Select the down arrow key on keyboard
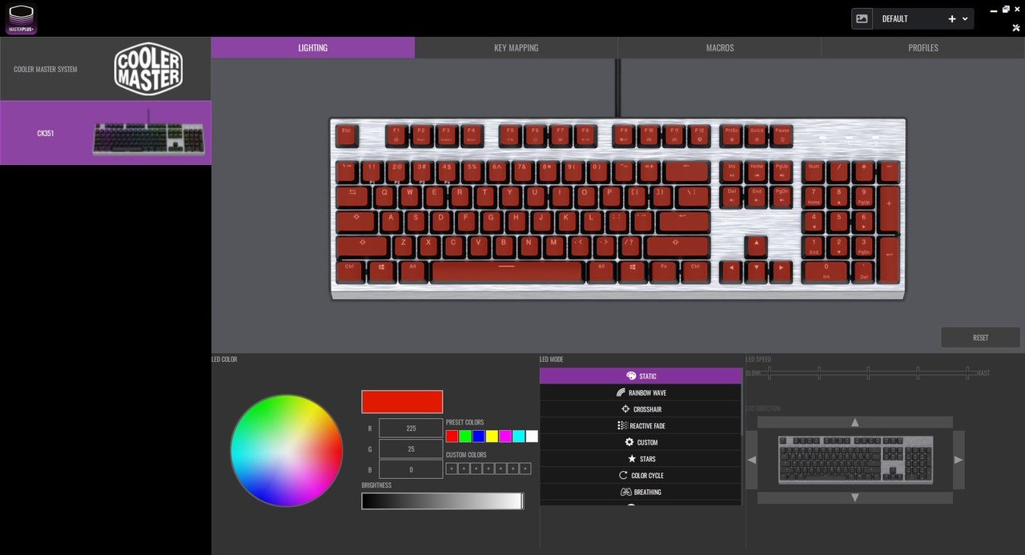The image size is (1025, 555). pos(756,271)
